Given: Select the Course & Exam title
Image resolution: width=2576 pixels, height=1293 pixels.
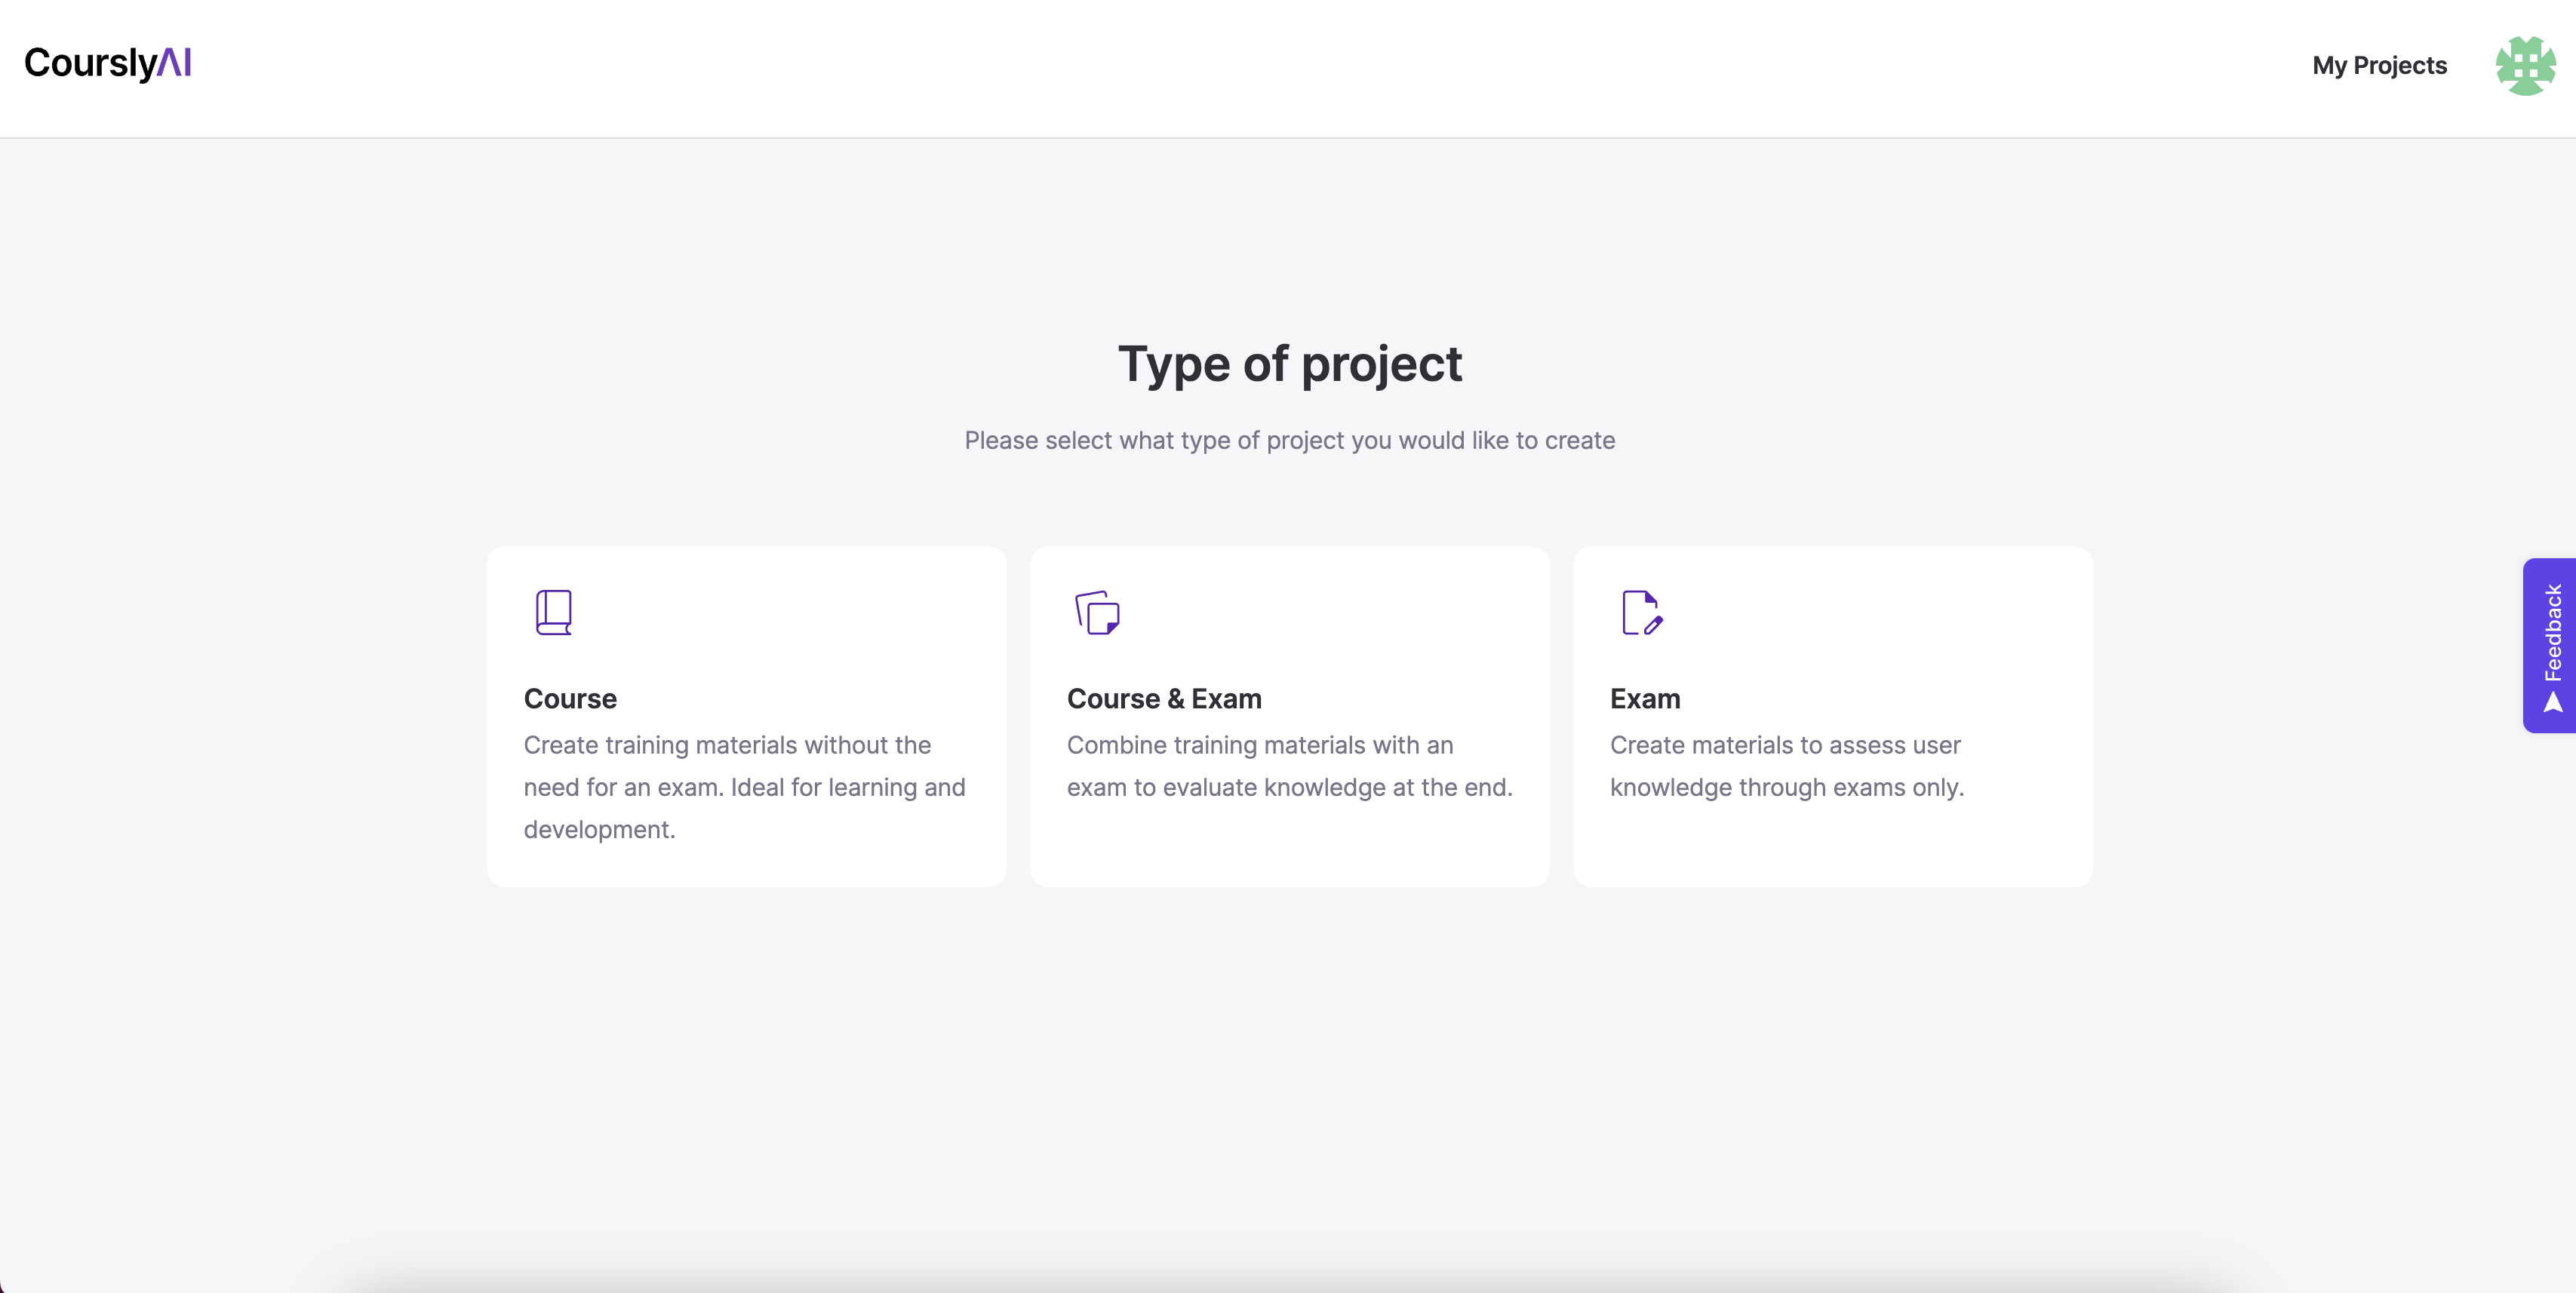Looking at the screenshot, I should point(1164,698).
